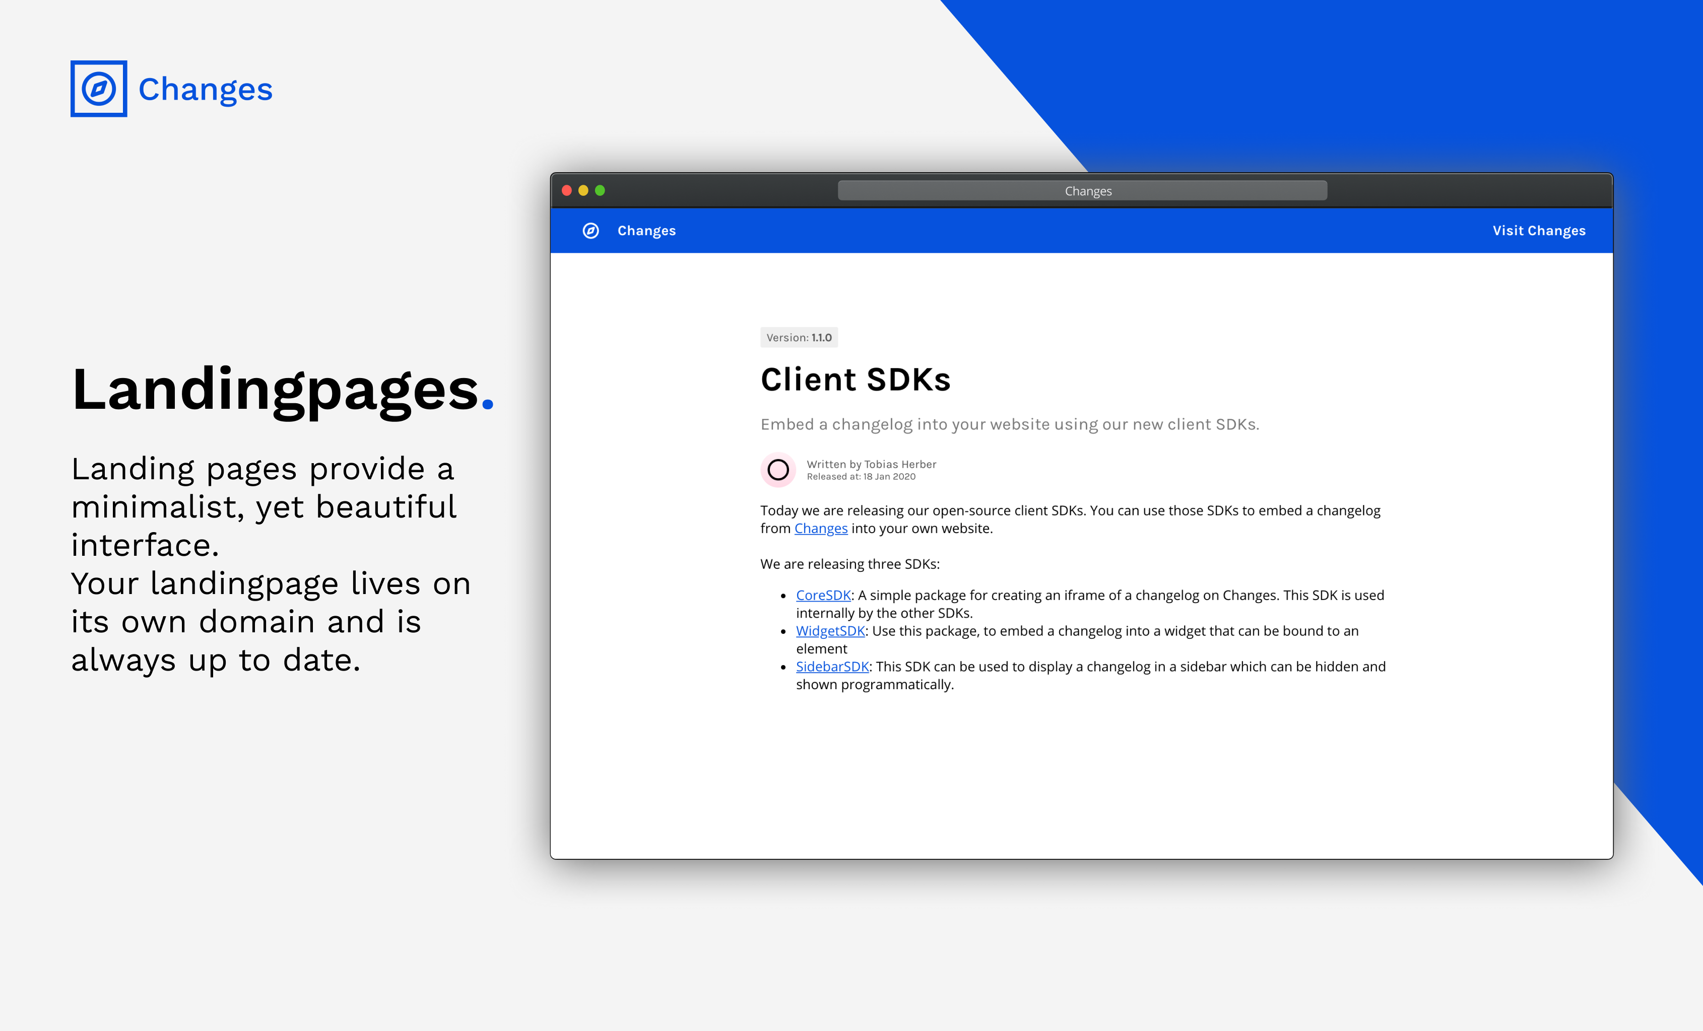Click the compass icon in blue navbar
Image resolution: width=1703 pixels, height=1031 pixels.
(591, 231)
